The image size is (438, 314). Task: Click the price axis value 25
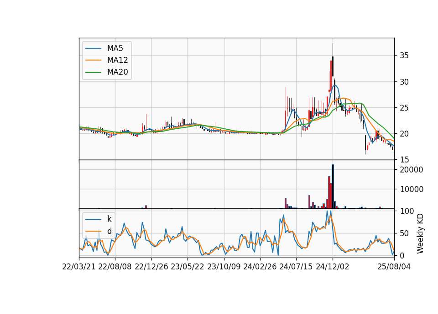[x=404, y=107]
